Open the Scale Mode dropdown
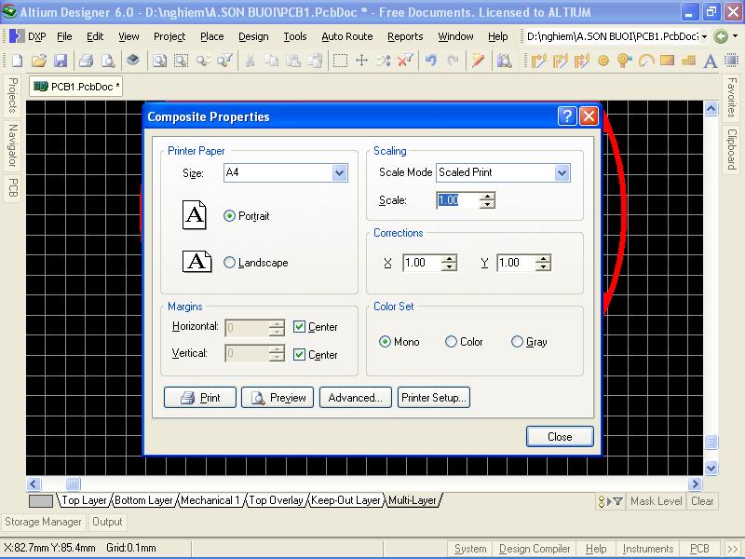The image size is (745, 559). tap(562, 172)
